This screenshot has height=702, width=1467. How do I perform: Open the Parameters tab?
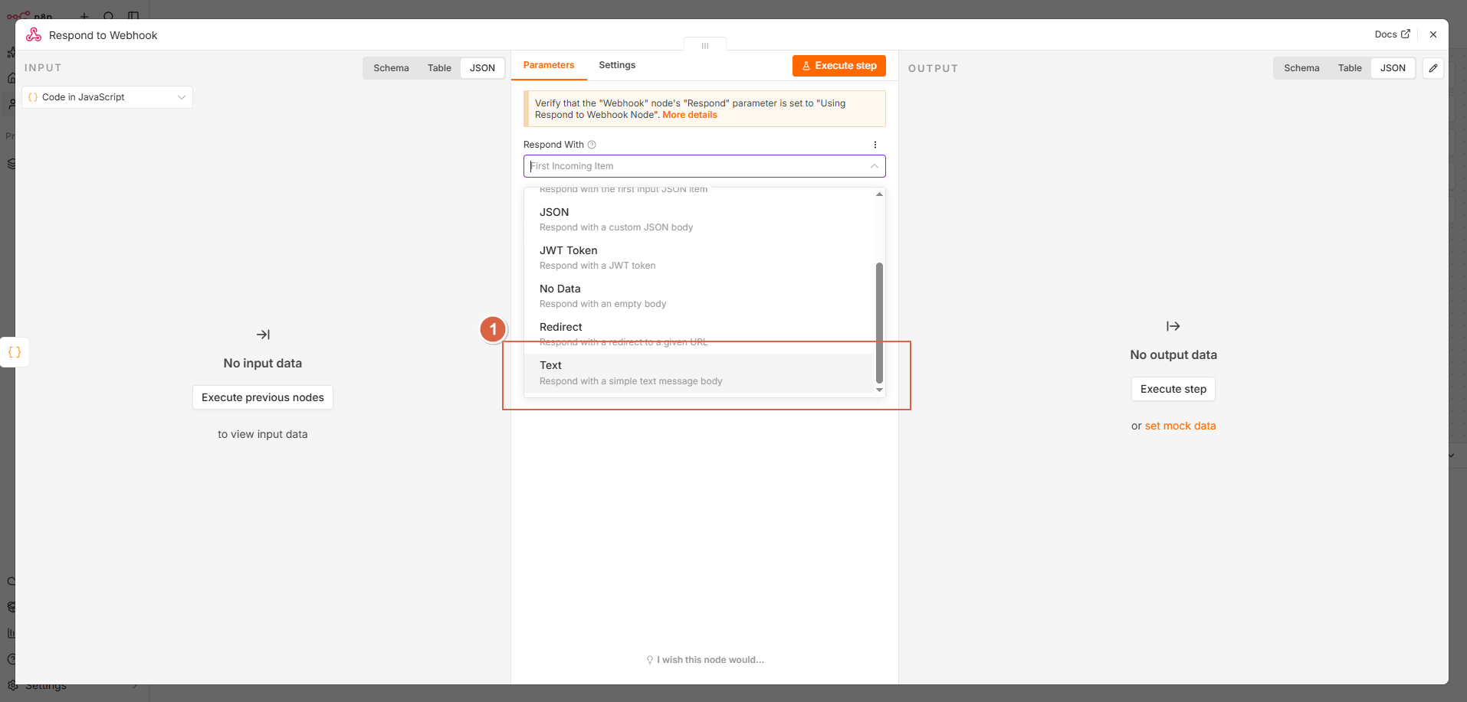point(549,65)
